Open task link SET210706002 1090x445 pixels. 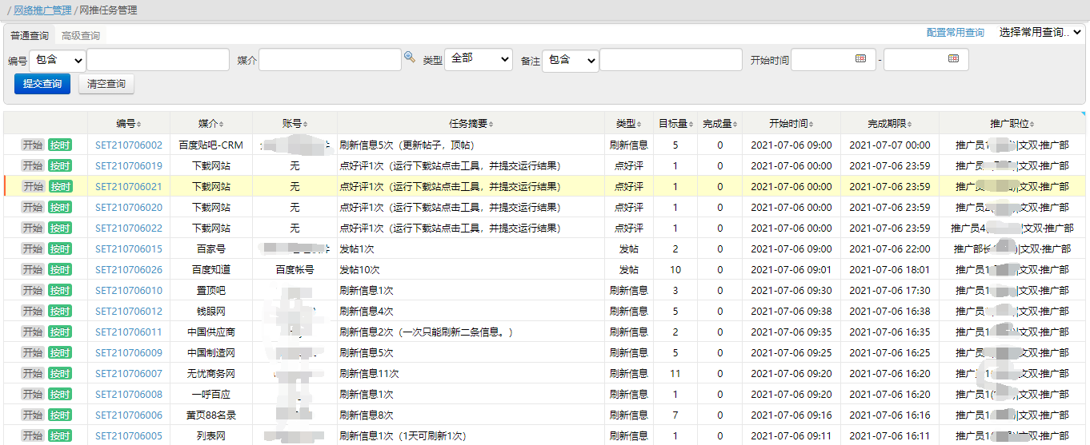click(129, 145)
